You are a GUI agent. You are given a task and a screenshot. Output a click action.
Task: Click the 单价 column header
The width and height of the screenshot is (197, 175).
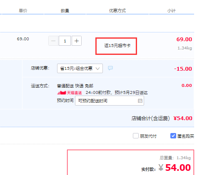pyautogui.click(x=23, y=10)
